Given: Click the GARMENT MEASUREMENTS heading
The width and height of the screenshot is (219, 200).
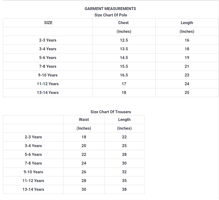Looking at the screenshot, I should 110,9.
